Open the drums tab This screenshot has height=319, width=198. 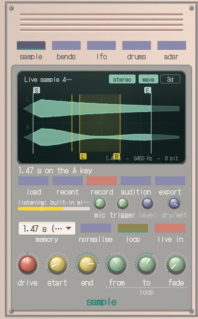pyautogui.click(x=136, y=45)
